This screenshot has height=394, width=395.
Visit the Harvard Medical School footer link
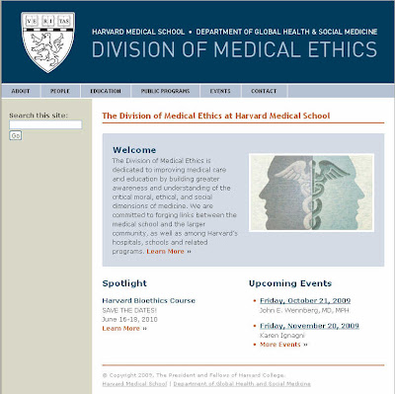point(134,384)
